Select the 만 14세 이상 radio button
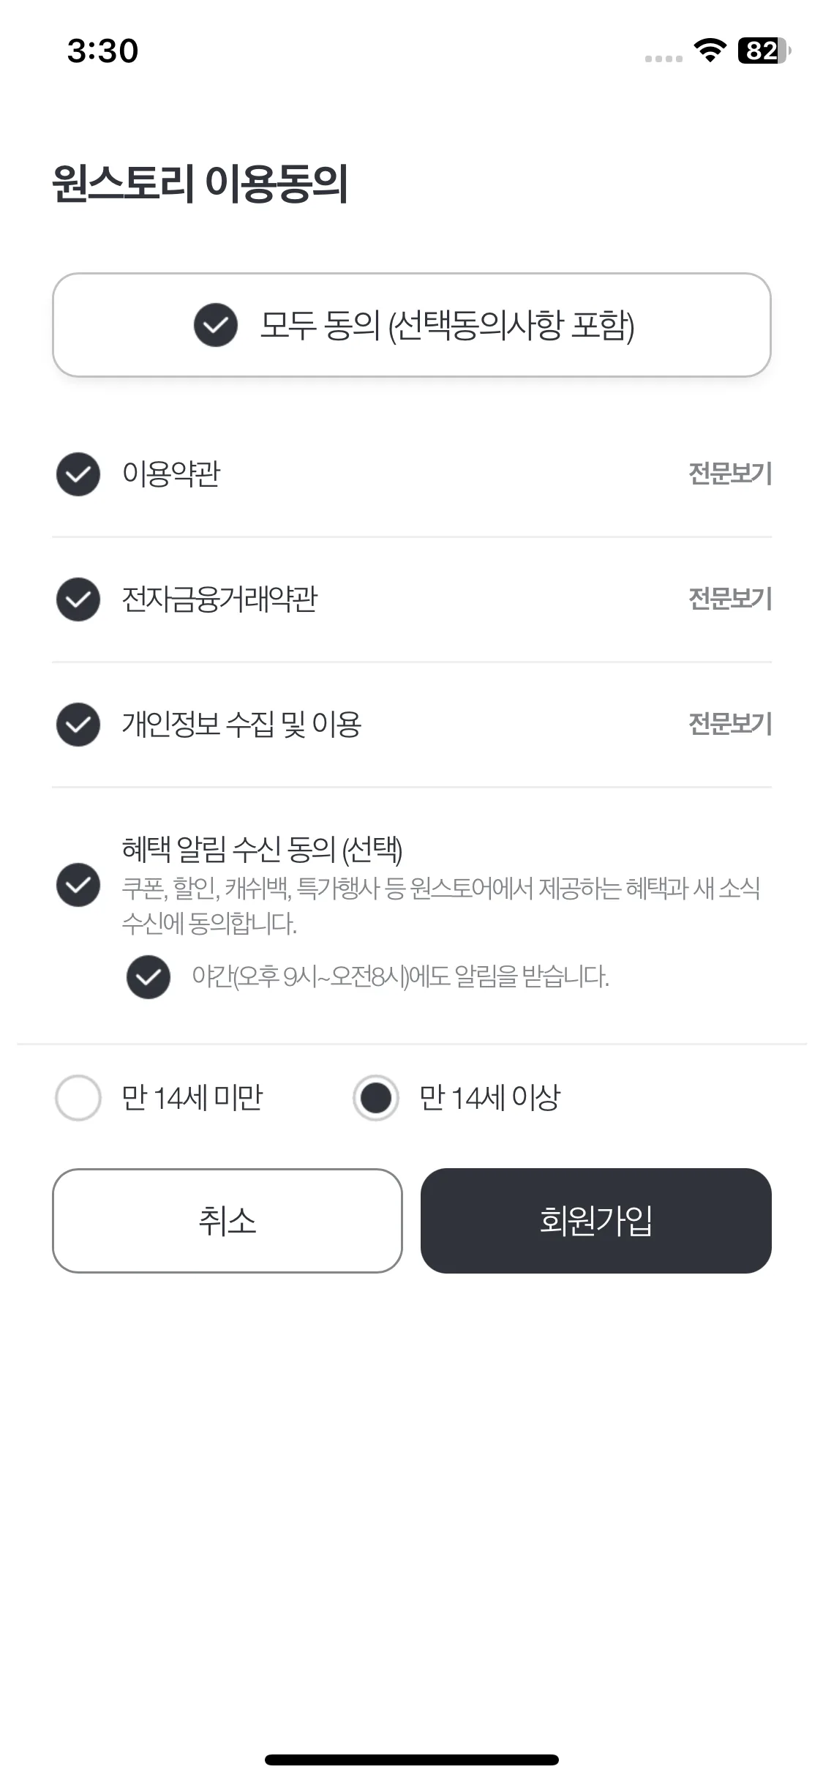The width and height of the screenshot is (823, 1783). [376, 1098]
